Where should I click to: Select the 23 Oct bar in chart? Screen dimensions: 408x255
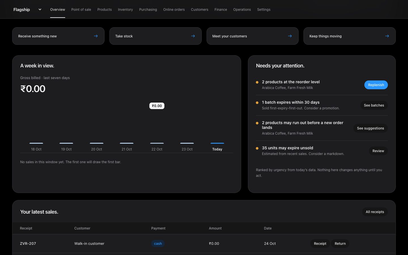(x=187, y=143)
